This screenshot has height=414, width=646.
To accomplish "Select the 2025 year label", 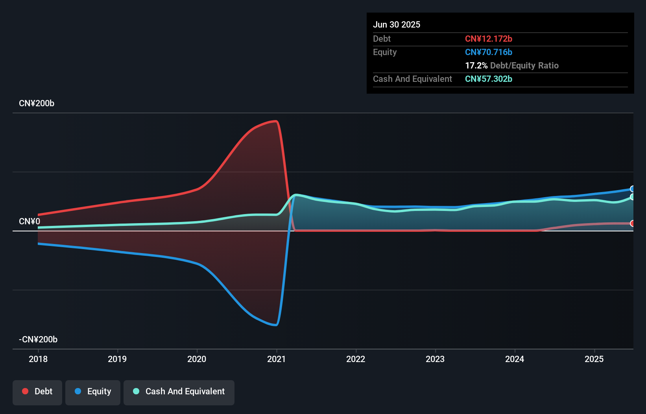I will [x=594, y=359].
